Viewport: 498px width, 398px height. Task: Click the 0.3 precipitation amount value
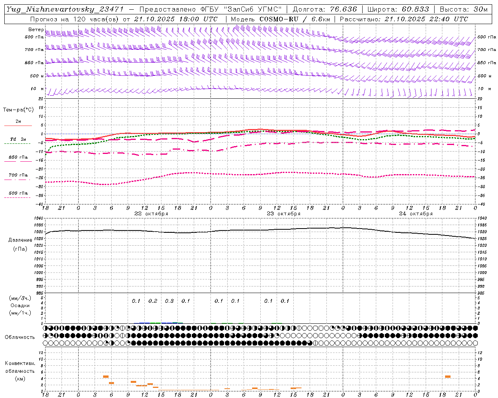tap(169, 301)
